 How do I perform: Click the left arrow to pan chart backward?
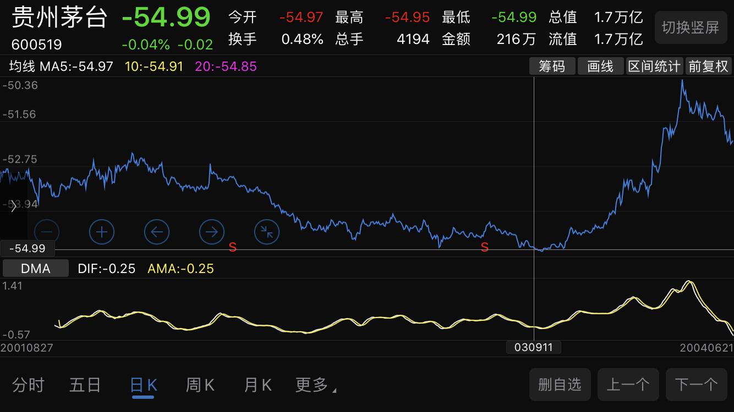pyautogui.click(x=157, y=232)
